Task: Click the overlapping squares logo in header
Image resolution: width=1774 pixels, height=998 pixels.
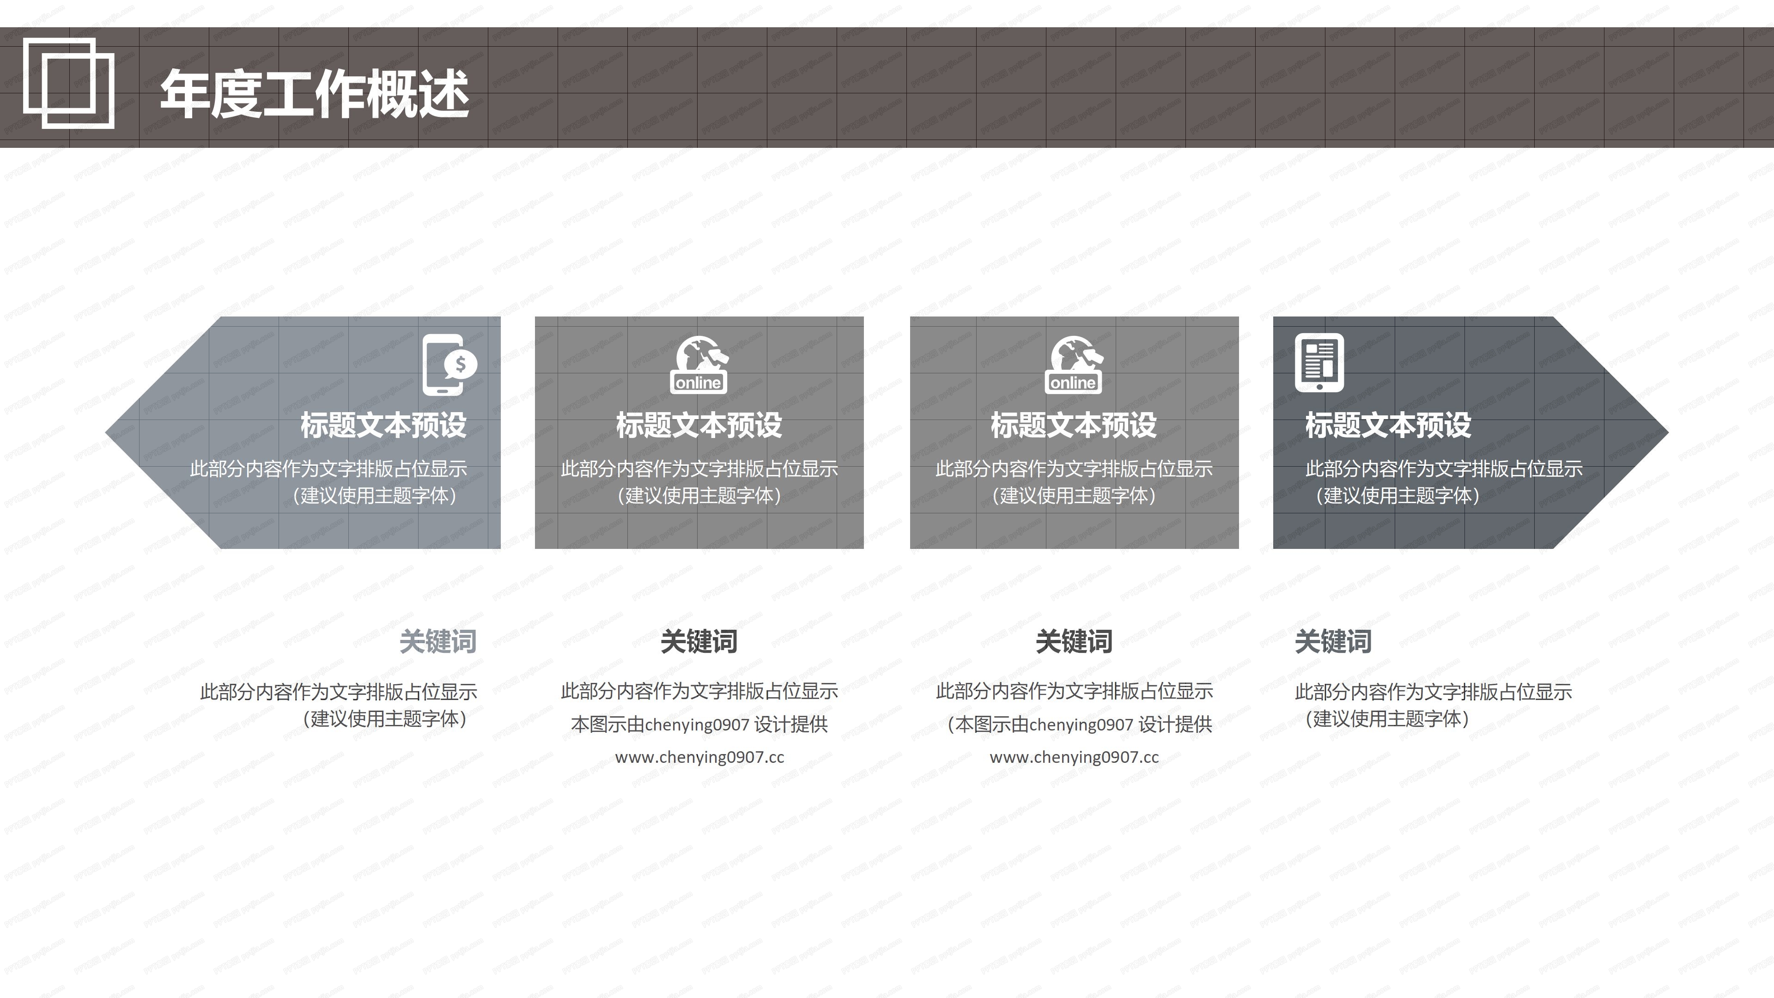Action: [x=69, y=83]
